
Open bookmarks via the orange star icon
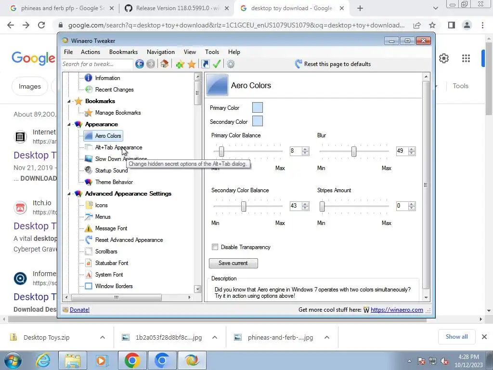(192, 64)
